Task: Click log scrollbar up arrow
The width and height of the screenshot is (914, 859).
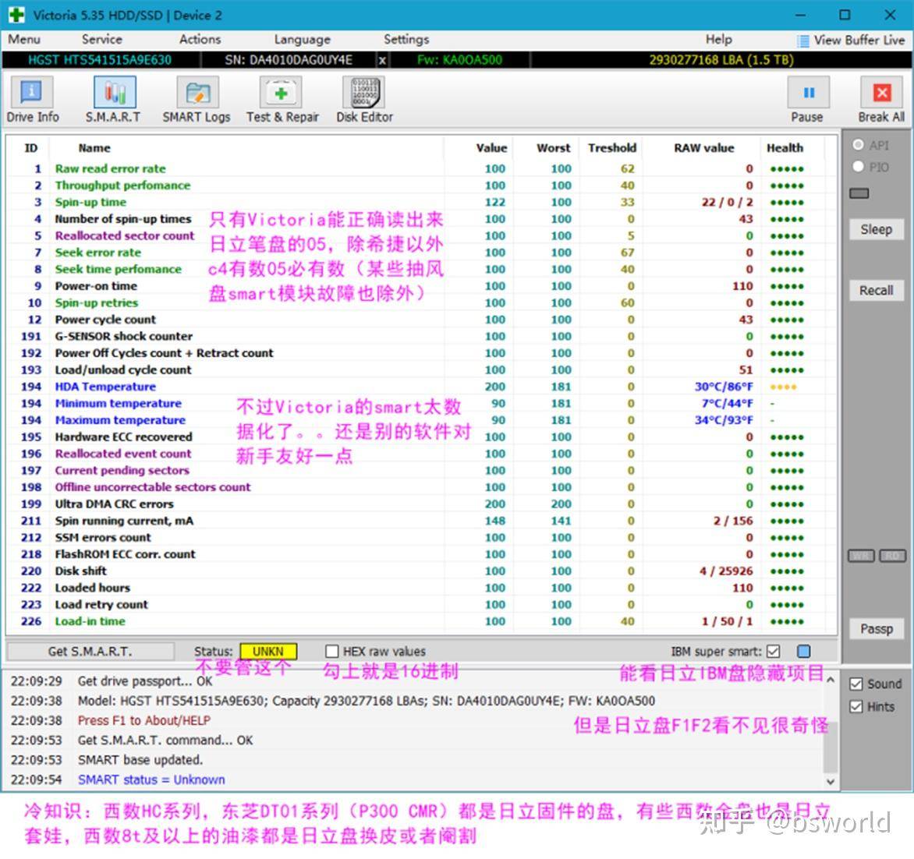Action: pos(831,680)
